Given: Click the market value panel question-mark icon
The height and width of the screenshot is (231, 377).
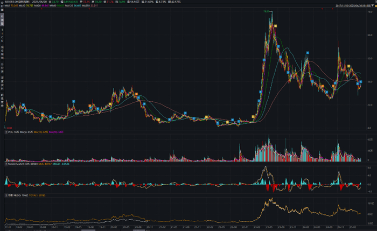Looking at the screenshot, I should tap(6, 195).
